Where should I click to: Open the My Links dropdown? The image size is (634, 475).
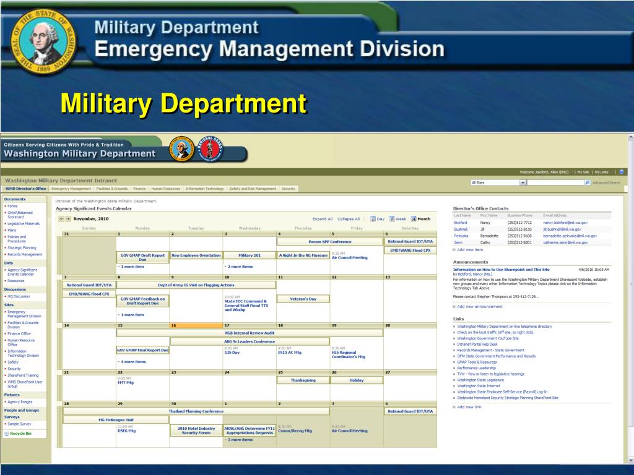(603, 172)
